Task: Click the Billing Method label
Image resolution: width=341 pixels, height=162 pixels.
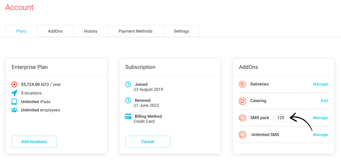Action: point(148,116)
